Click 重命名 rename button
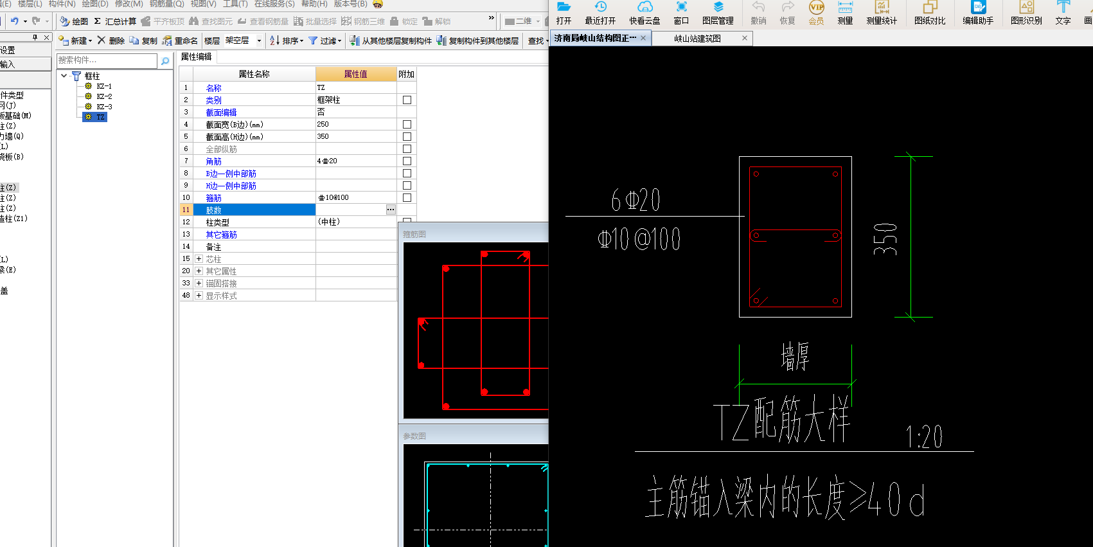The image size is (1093, 547). 179,40
